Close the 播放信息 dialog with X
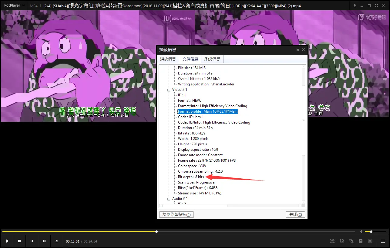This screenshot has width=390, height=248. [303, 50]
